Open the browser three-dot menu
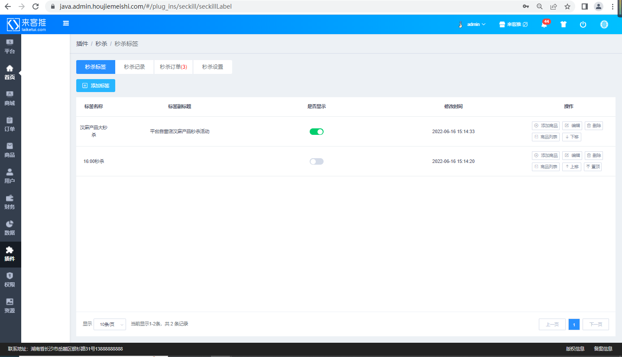Image resolution: width=622 pixels, height=357 pixels. point(613,6)
